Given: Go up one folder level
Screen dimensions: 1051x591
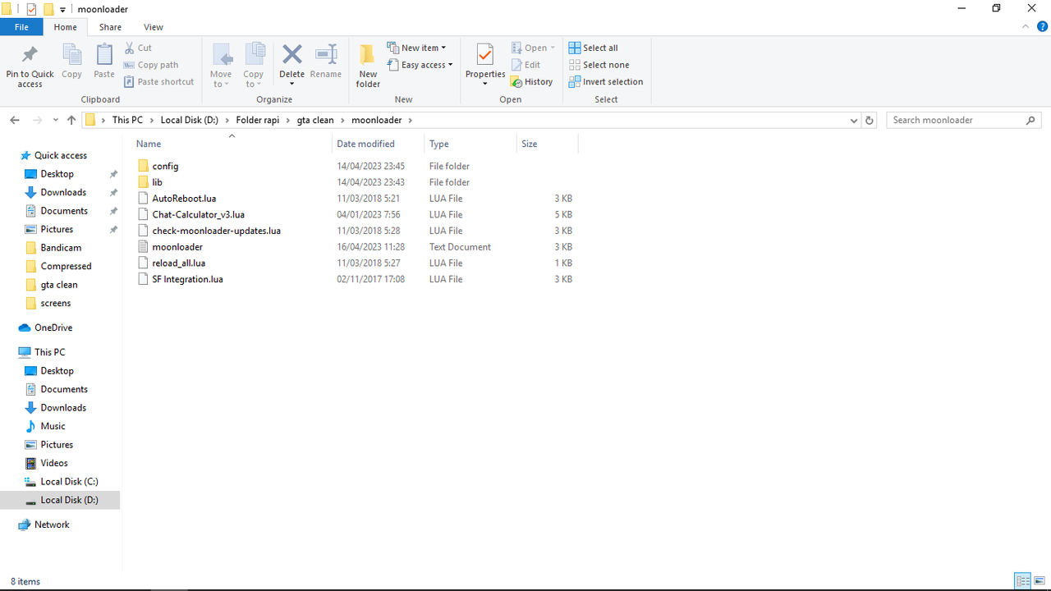Looking at the screenshot, I should (71, 120).
